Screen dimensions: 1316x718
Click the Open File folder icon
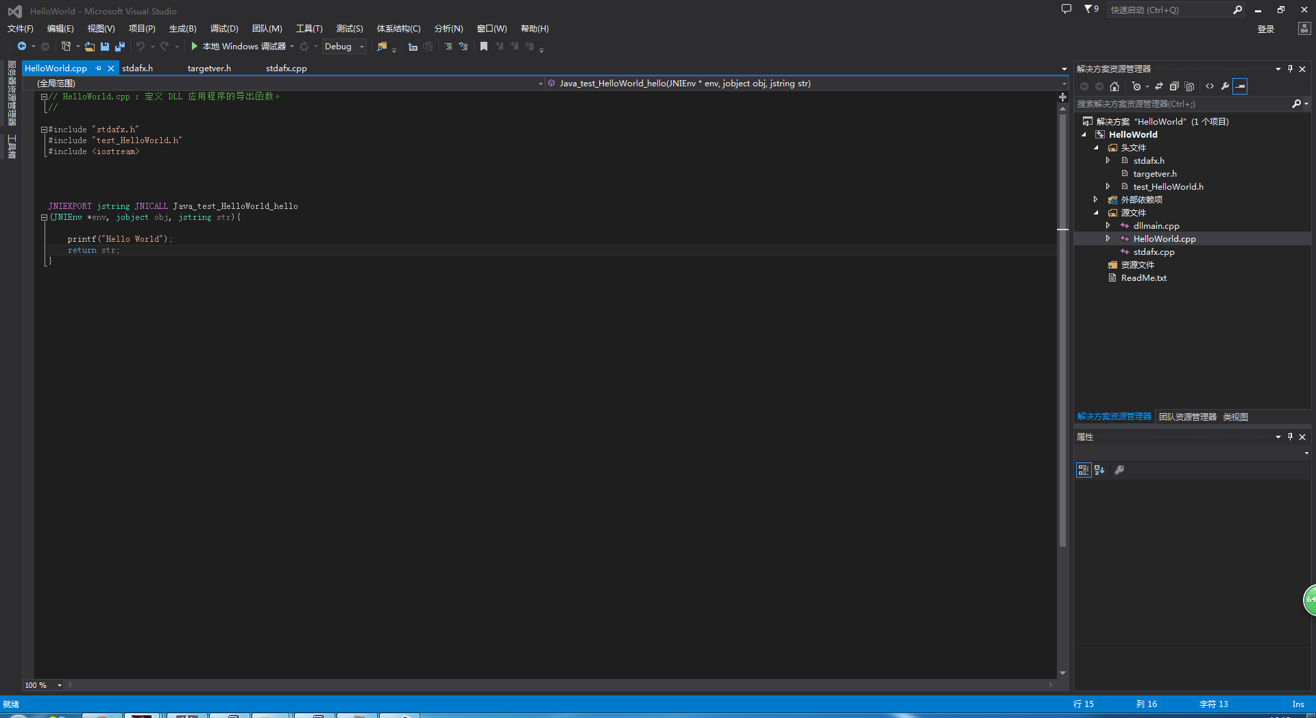click(90, 47)
